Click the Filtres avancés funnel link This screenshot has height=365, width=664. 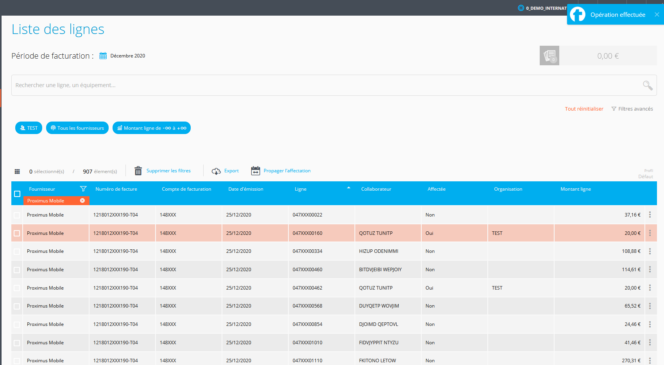point(632,109)
